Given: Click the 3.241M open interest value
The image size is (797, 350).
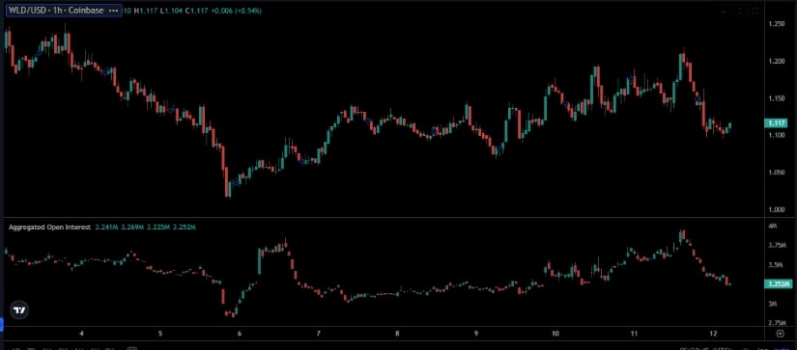Looking at the screenshot, I should pyautogui.click(x=105, y=228).
